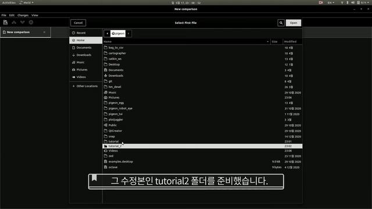372x209 pixels.
Task: Click the screen recording indicator icon
Action: click(321, 2)
